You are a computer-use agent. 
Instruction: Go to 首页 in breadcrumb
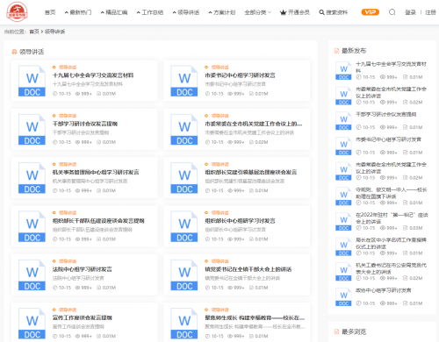[34, 32]
